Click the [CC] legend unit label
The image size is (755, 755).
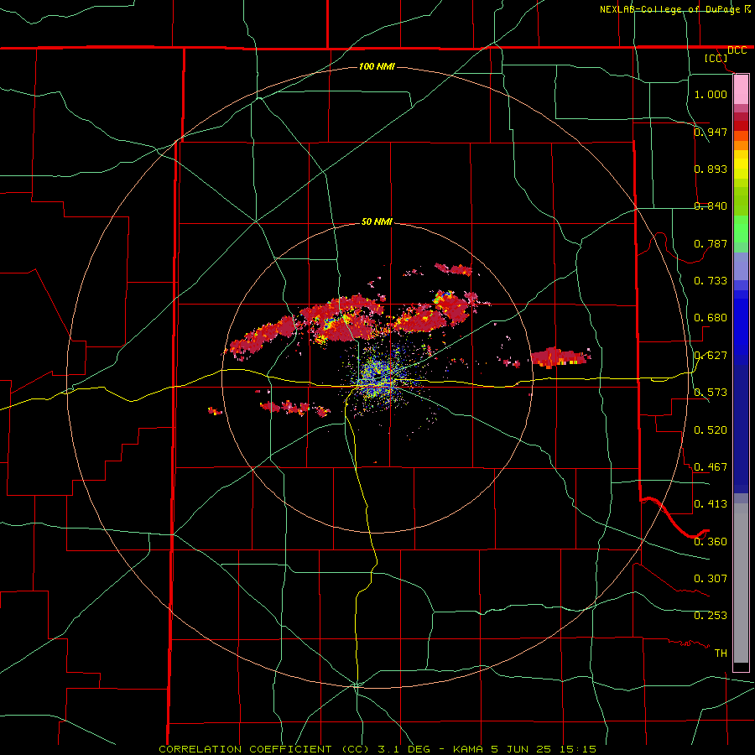[x=716, y=58]
